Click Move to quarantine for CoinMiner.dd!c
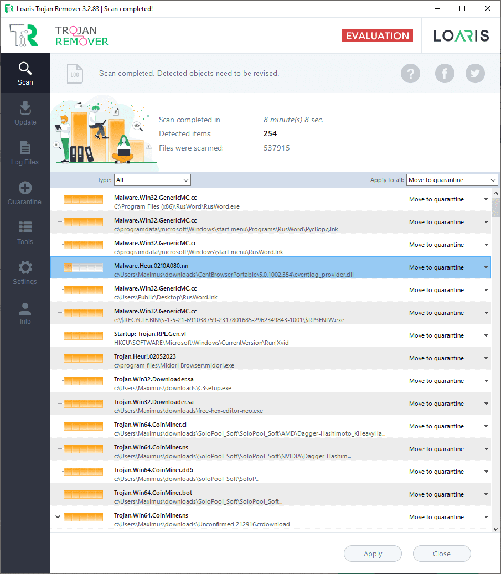The image size is (501, 574). tap(436, 472)
